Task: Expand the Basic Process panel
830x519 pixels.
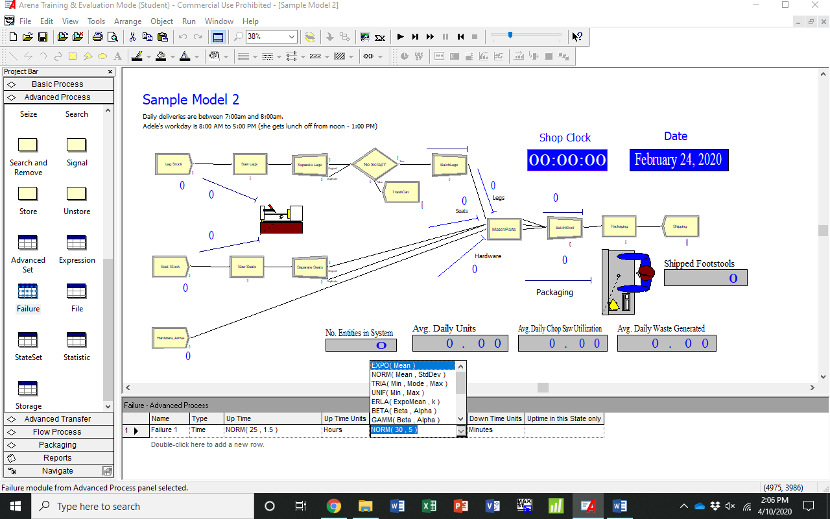Action: point(58,84)
